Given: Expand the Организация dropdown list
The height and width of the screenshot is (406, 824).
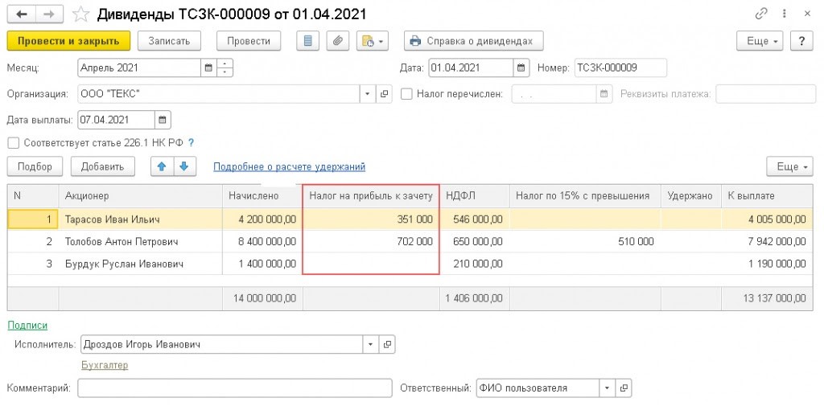Looking at the screenshot, I should [369, 94].
